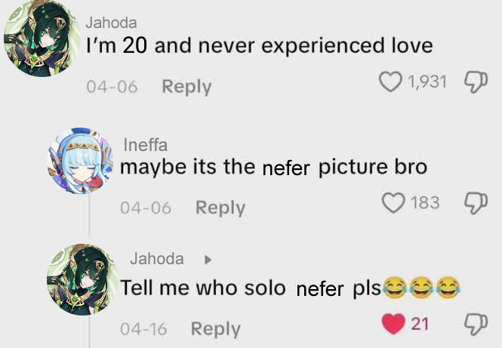Click the 21 like count on last reply
This screenshot has height=348, width=502.
click(420, 324)
